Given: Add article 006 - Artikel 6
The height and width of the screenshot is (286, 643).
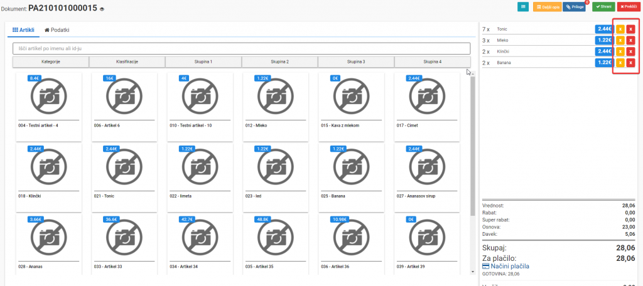Looking at the screenshot, I should (124, 107).
